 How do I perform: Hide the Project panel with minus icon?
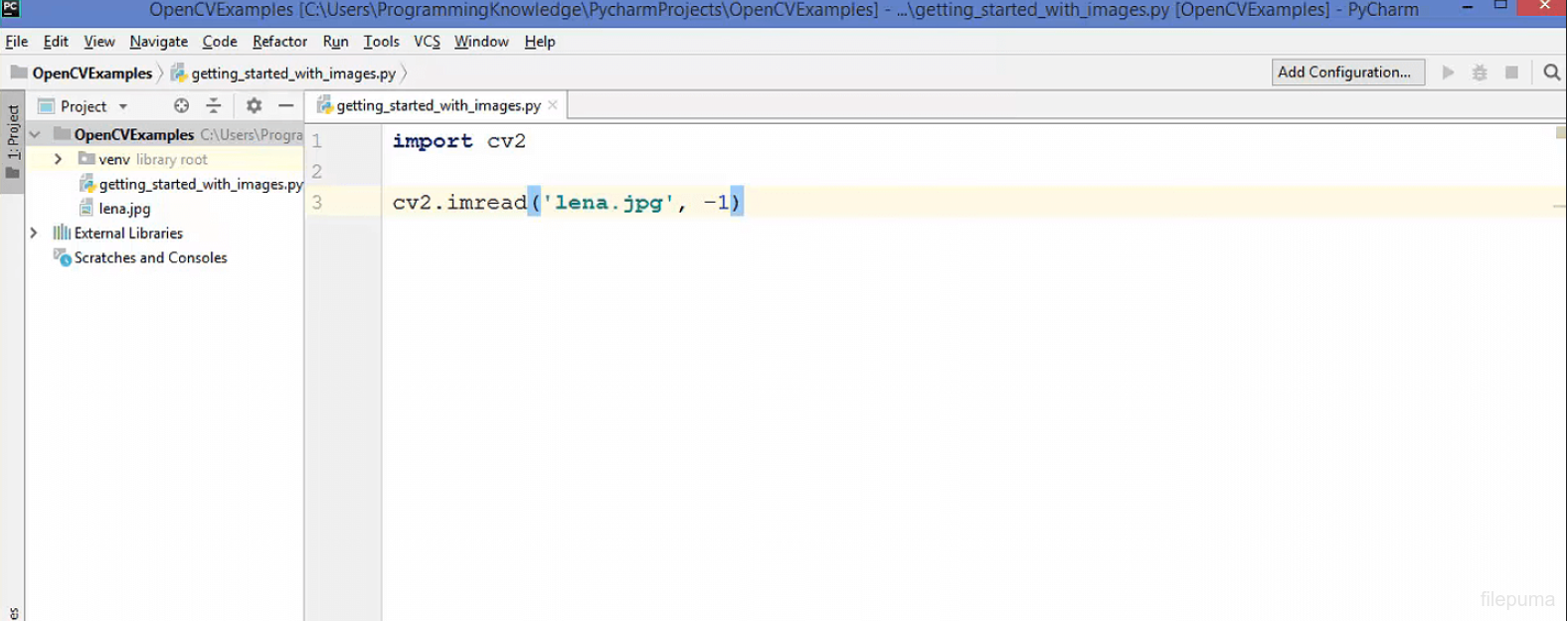(x=286, y=105)
